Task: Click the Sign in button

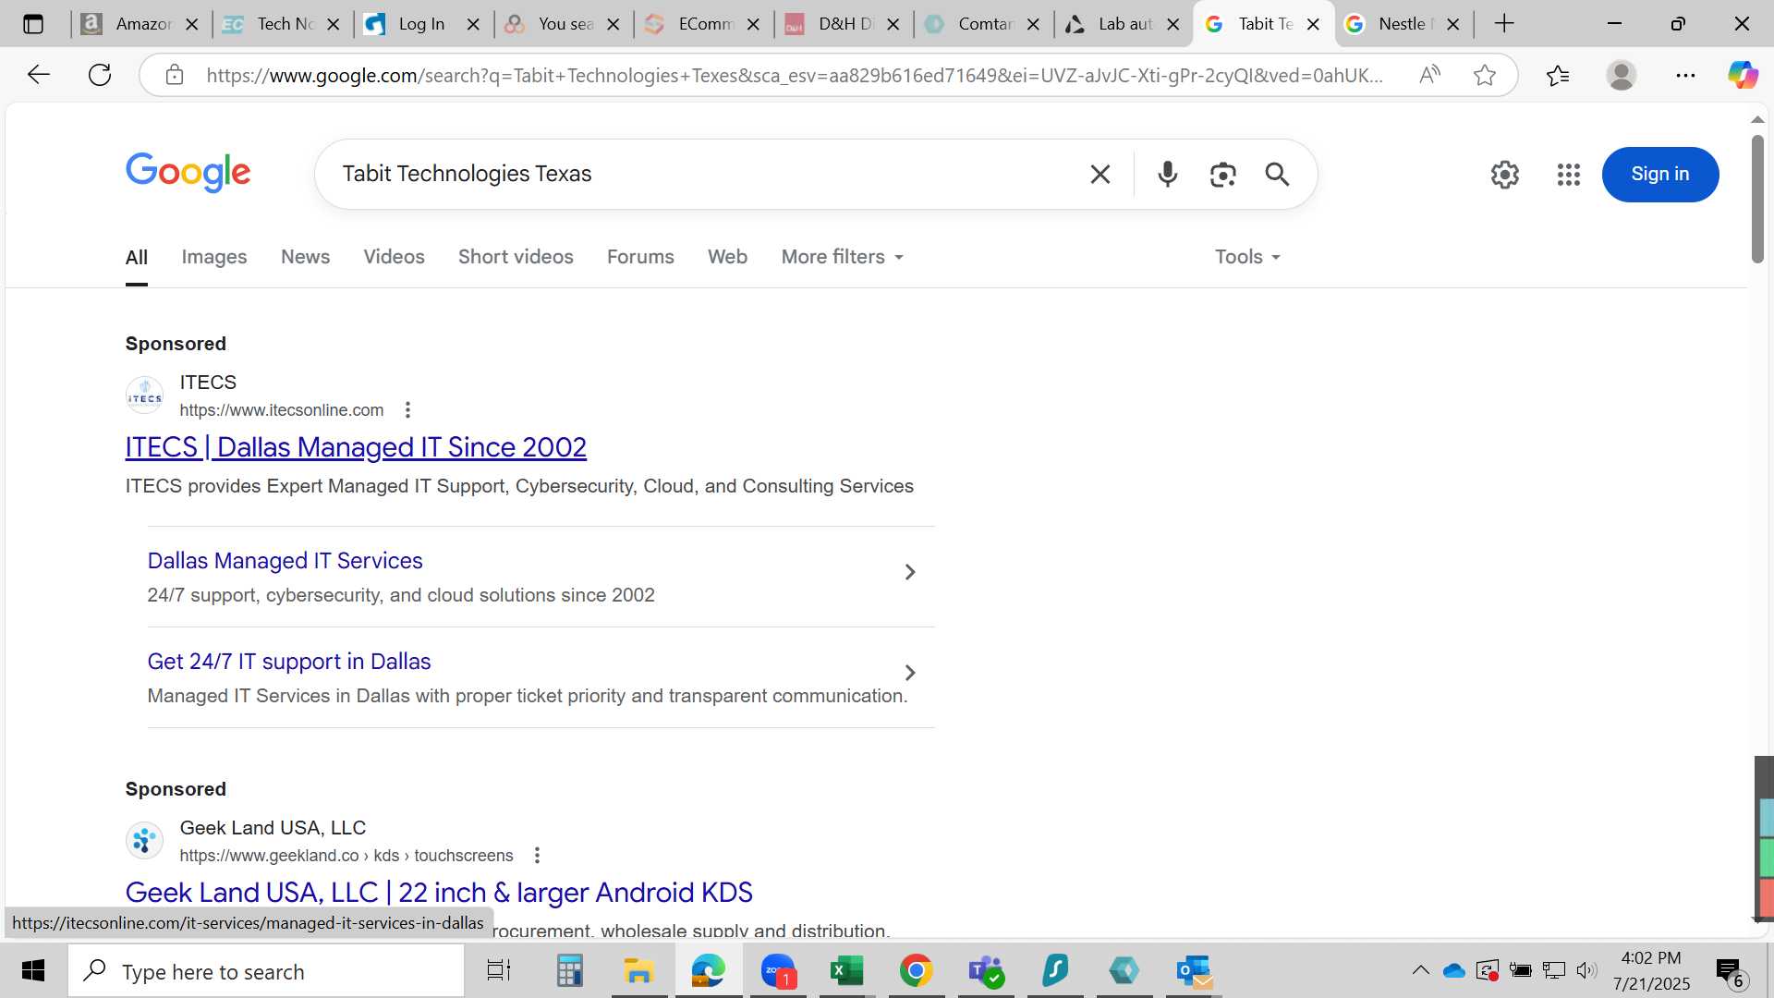Action: tap(1659, 174)
